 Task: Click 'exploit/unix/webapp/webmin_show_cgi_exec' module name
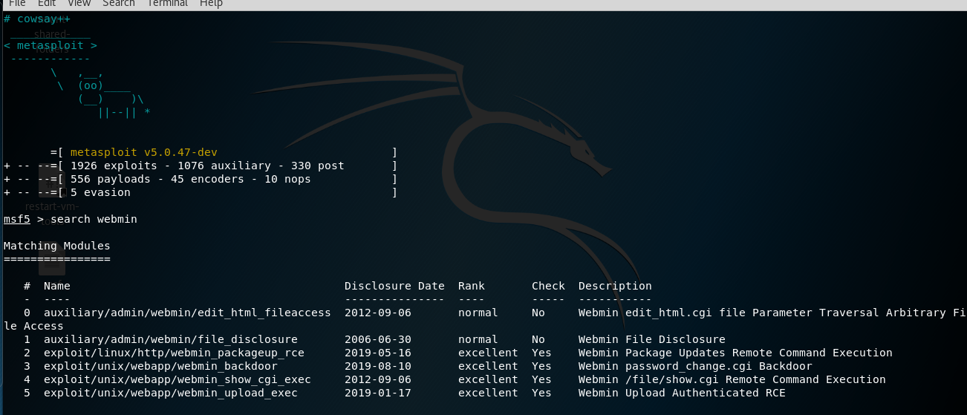pos(178,380)
